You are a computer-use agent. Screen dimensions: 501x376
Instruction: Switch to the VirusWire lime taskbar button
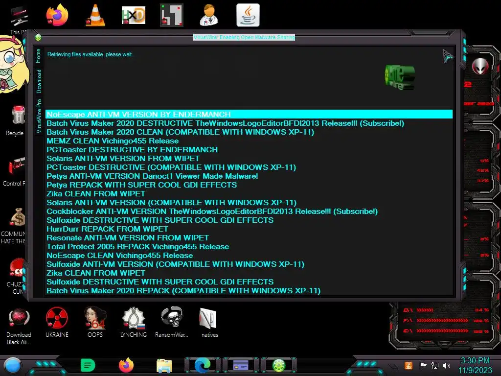278,365
